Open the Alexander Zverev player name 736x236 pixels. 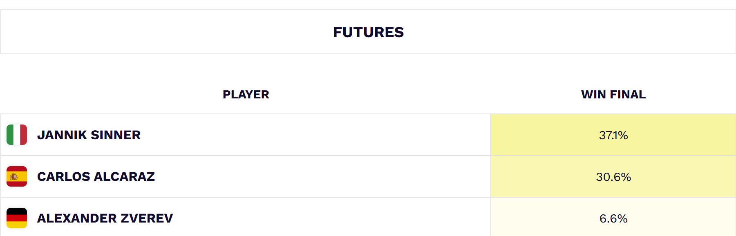coord(105,218)
